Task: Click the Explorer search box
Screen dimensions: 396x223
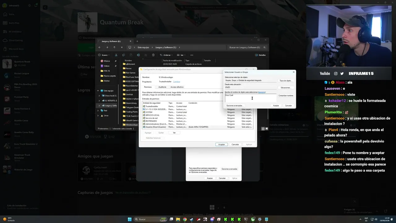Action: point(247,47)
